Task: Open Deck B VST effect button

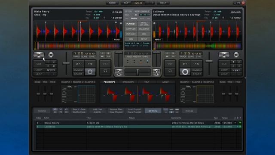Action: 170,64
